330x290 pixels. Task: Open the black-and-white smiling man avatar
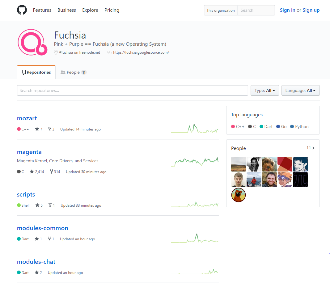[254, 164]
